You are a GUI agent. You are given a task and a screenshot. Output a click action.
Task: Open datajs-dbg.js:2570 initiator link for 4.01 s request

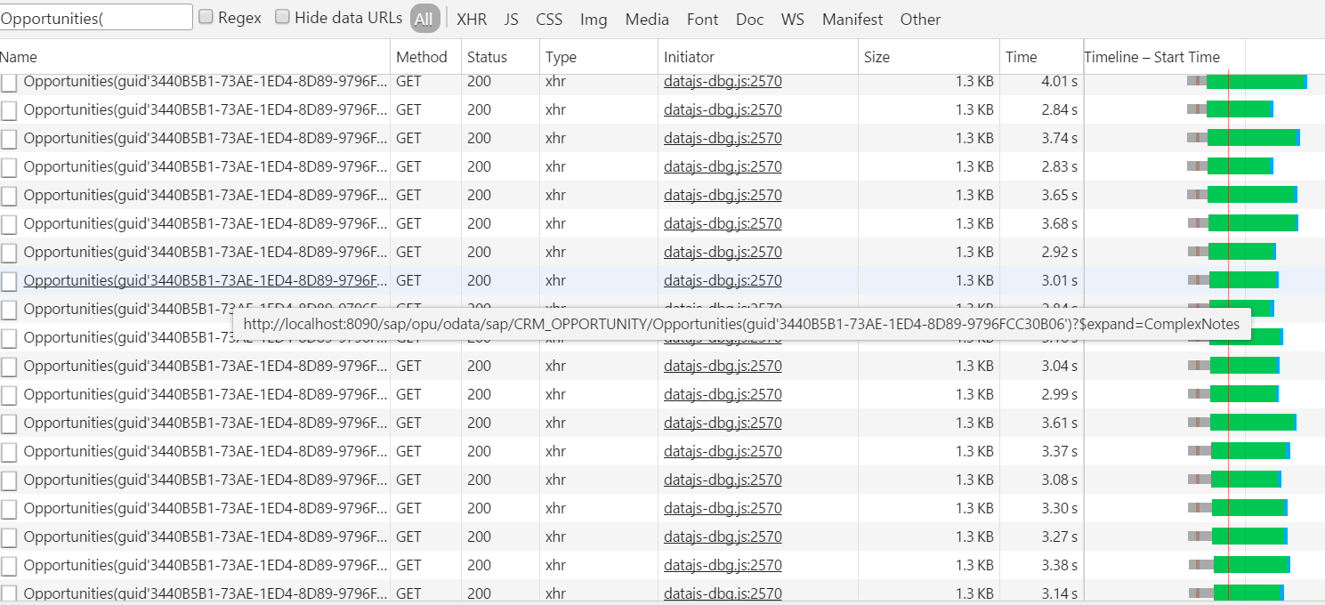[723, 82]
